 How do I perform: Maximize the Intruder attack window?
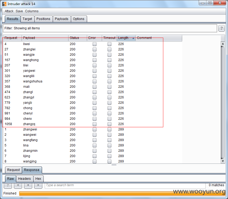[x=210, y=3]
